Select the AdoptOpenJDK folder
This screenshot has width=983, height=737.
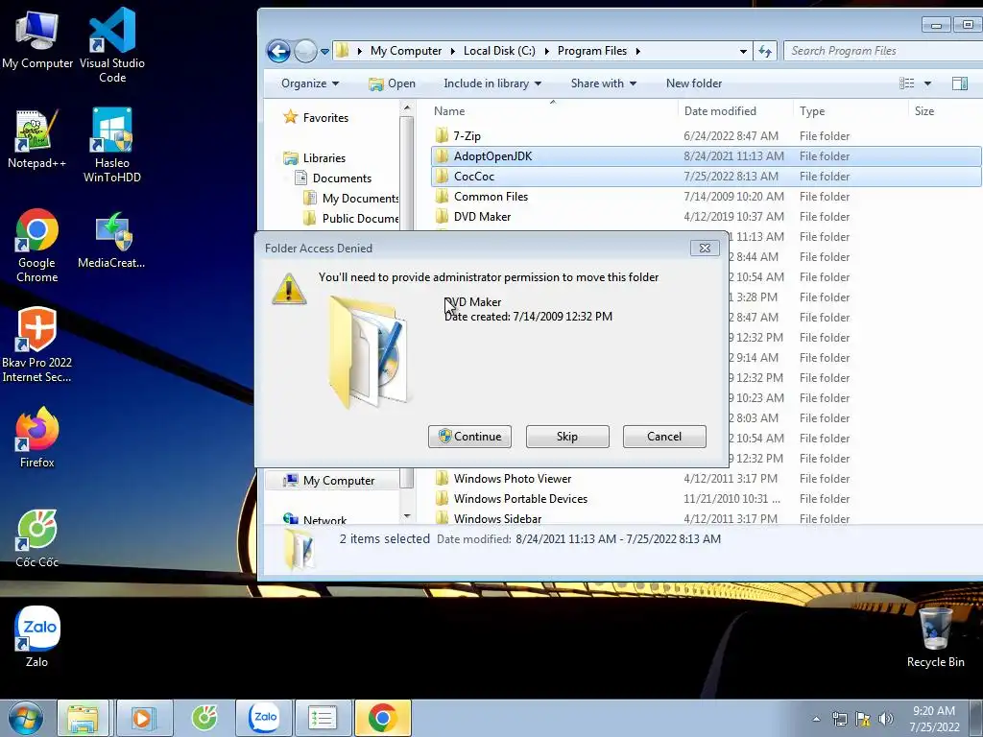pos(707,156)
